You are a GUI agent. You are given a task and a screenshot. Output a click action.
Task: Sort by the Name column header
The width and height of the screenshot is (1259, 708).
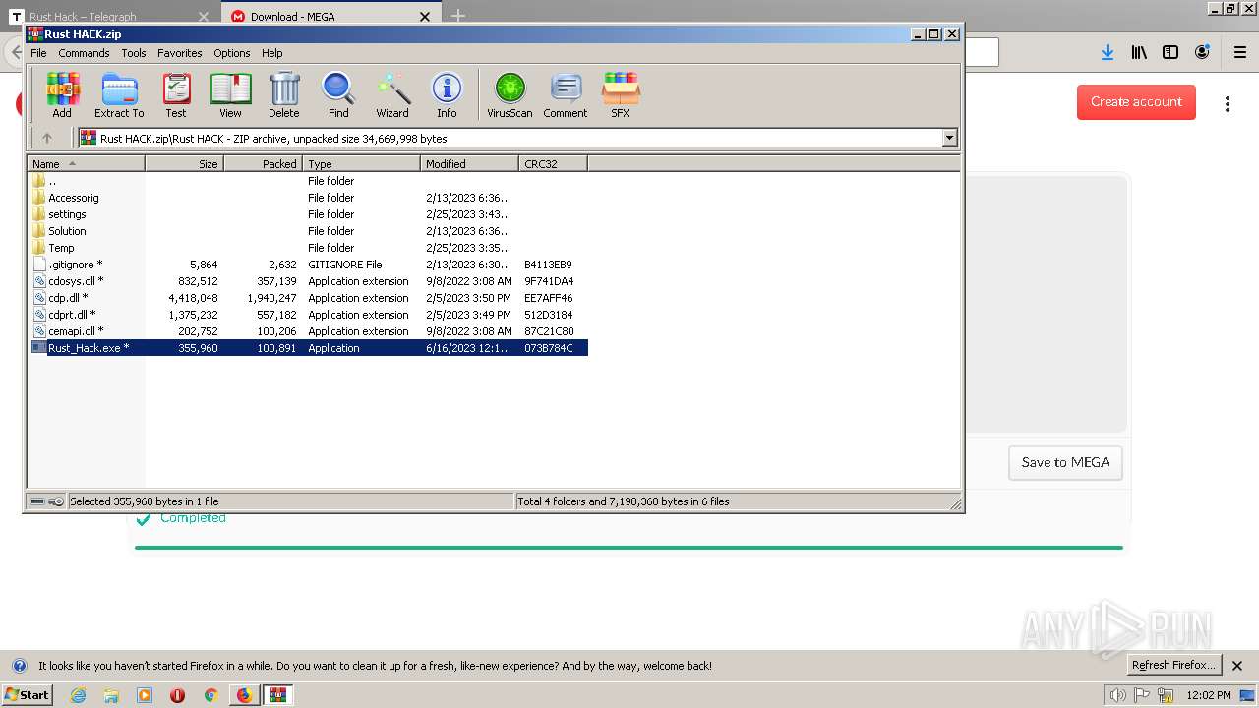pos(87,163)
